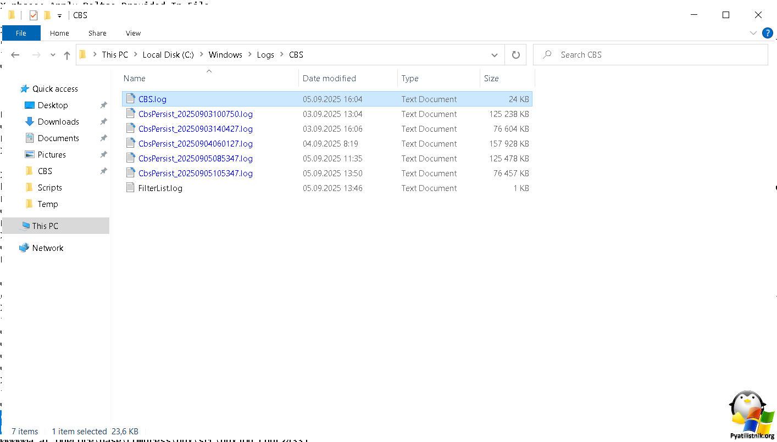Screen dimensions: 777x442
Task: Expand the ribbon with the chevron
Action: click(753, 33)
